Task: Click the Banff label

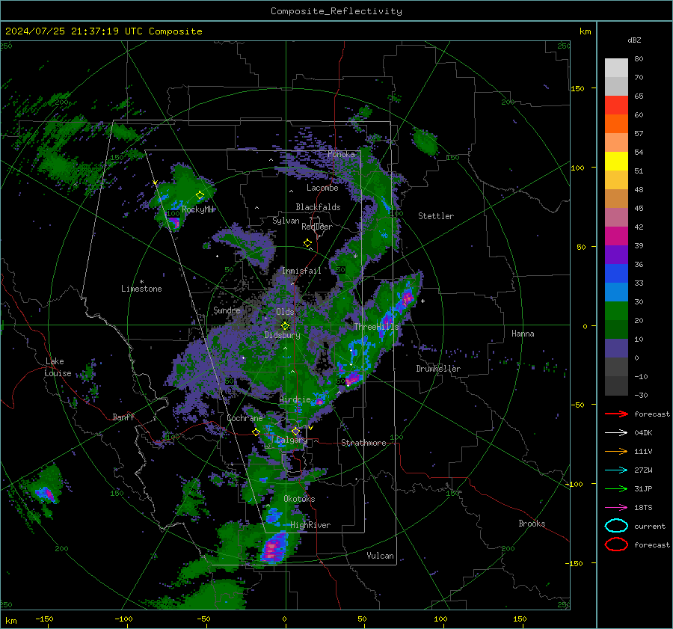Action: [123, 417]
